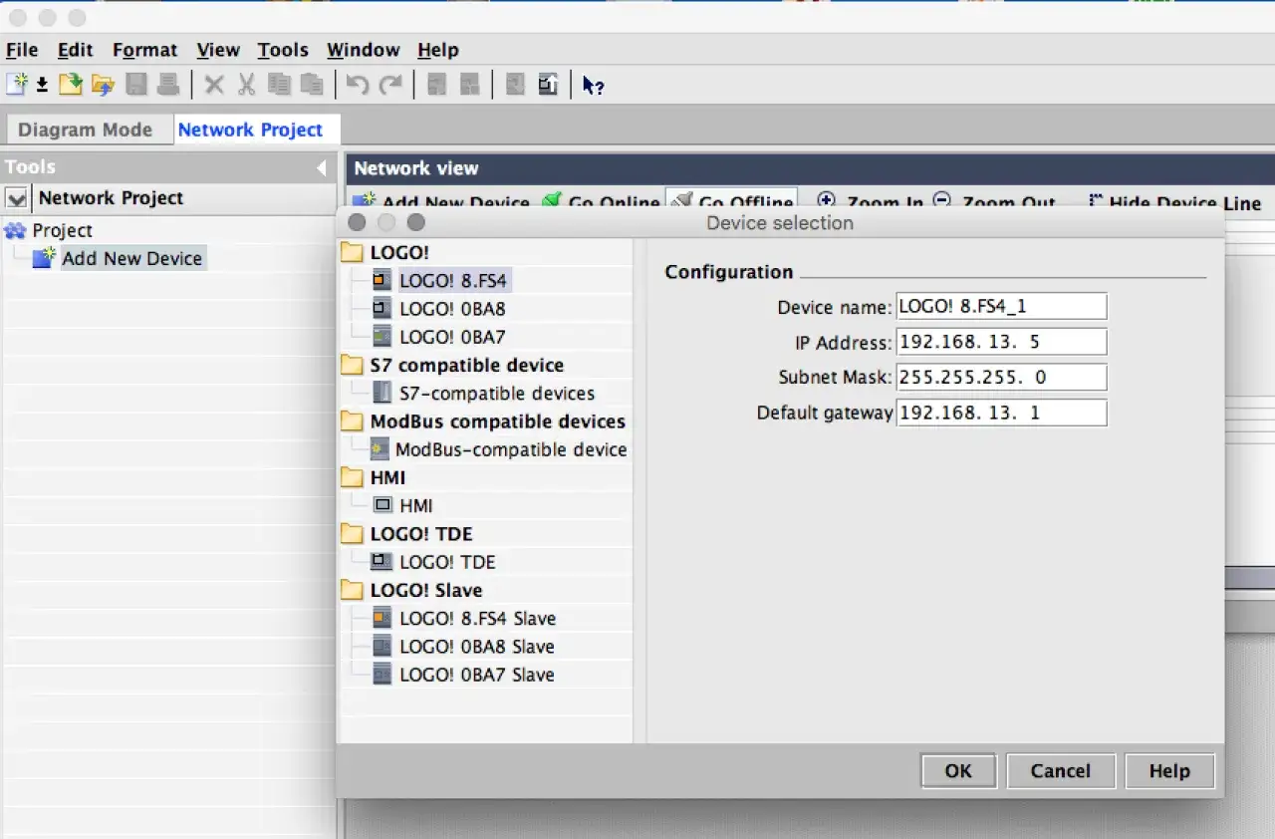Click the LOGO! 0BA8 Slave icon
Screen dimensions: 1275x839
click(382, 647)
